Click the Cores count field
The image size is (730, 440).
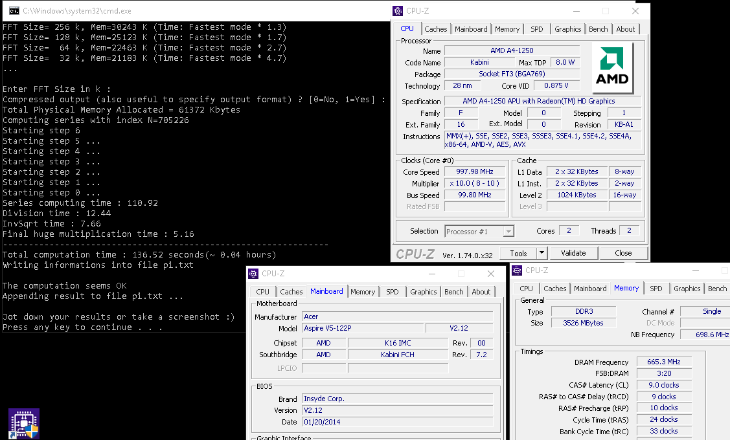point(569,230)
